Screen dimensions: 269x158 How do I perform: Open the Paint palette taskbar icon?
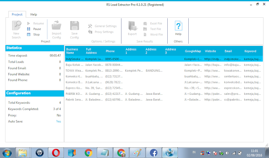(137, 153)
